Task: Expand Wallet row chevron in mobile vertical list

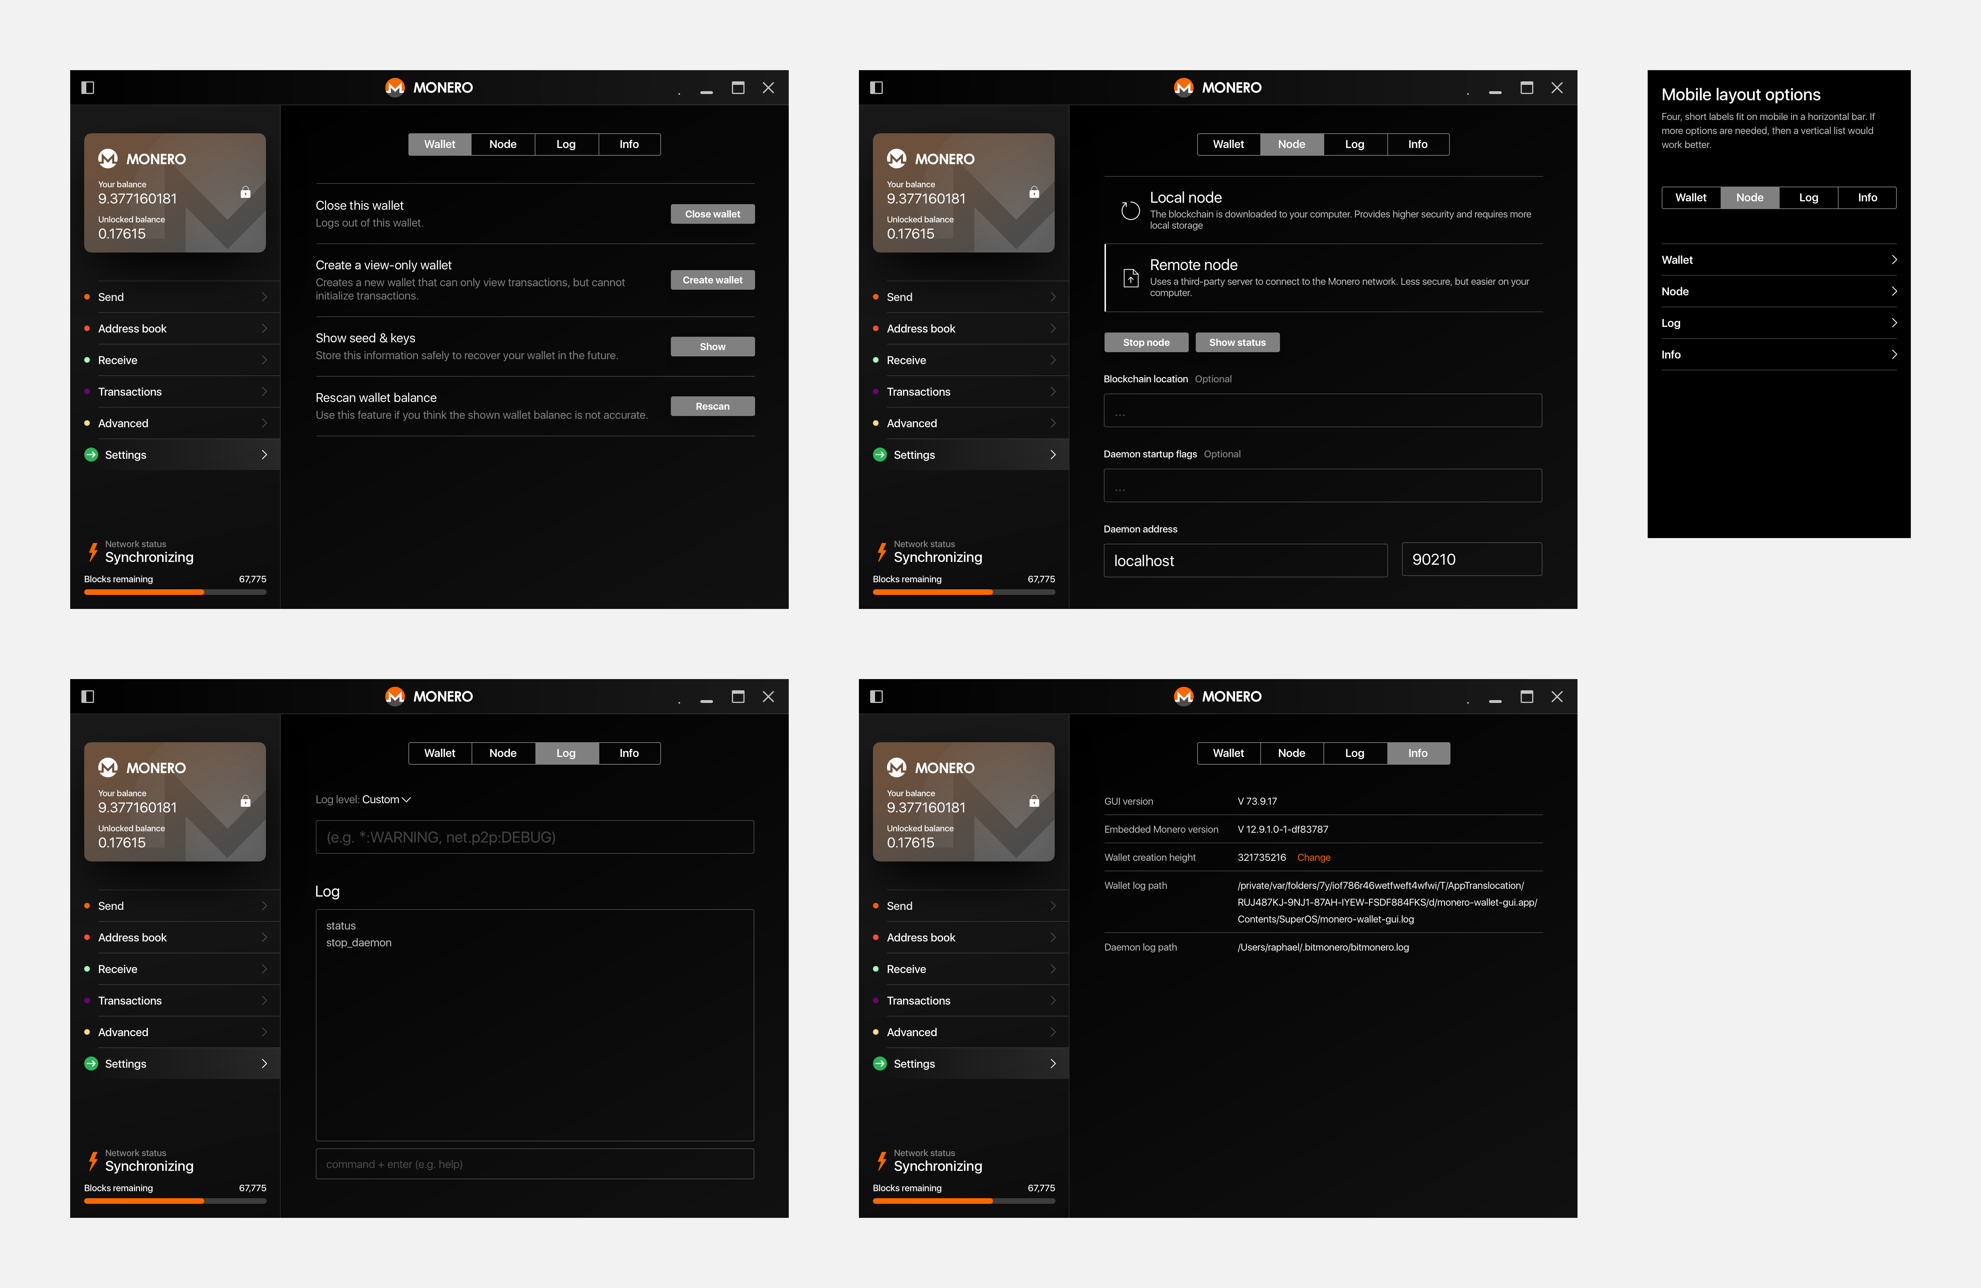Action: 1894,260
